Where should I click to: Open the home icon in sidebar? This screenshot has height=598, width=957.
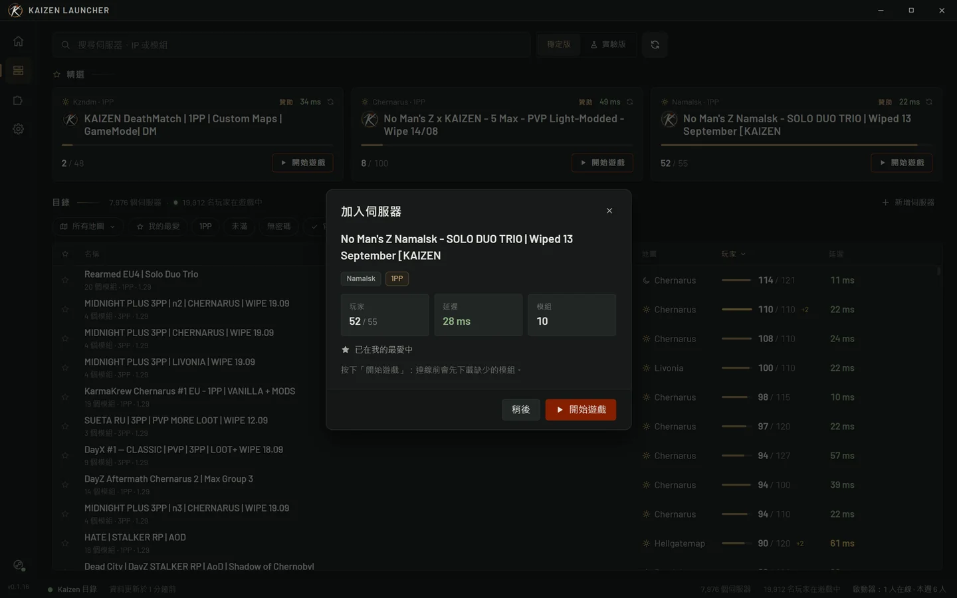18,41
